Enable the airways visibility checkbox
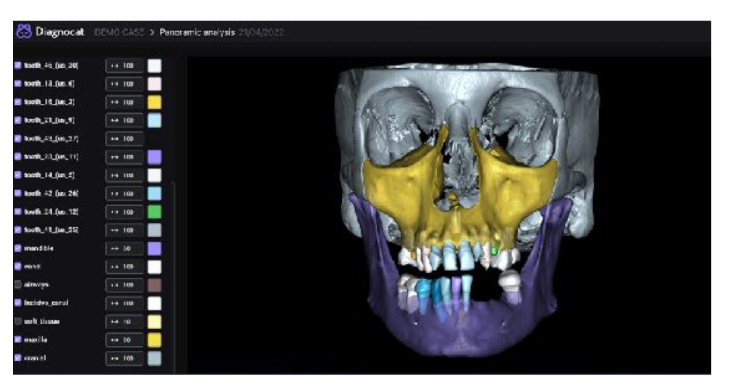Screen dimensions: 733x386 pos(17,285)
